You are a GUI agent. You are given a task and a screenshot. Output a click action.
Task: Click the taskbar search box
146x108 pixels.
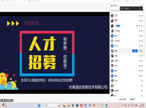coord(52,105)
